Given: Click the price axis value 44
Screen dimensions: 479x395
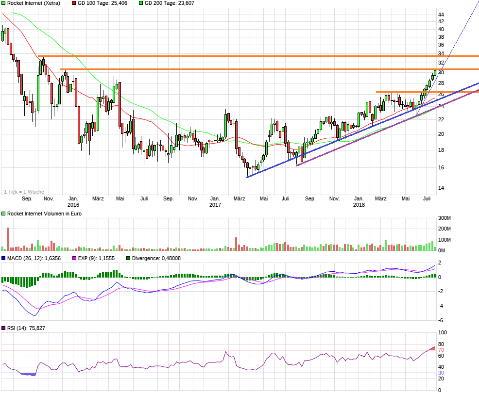Looking at the screenshot, I should tap(441, 15).
